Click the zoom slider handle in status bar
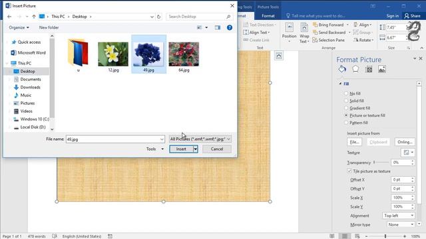This screenshot has height=239, width=426. 385,236
